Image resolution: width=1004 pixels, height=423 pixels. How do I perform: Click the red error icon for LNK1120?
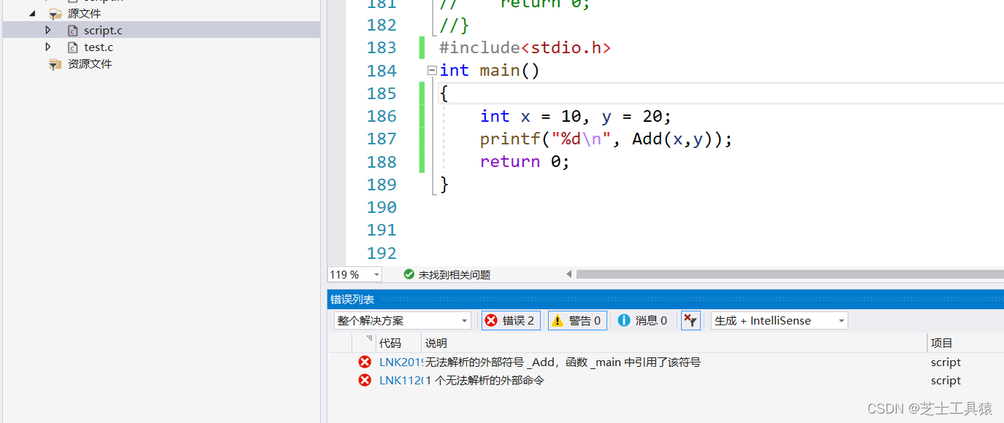(365, 380)
